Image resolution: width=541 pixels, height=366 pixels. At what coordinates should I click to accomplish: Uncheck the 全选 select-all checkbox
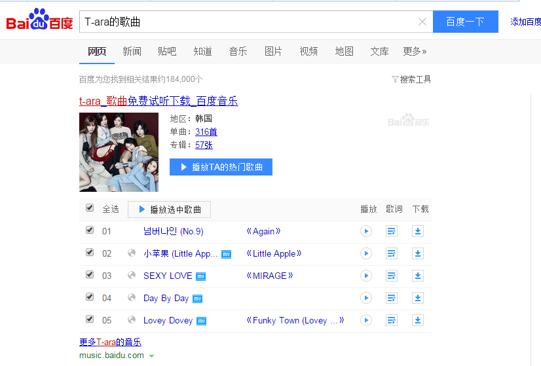90,208
